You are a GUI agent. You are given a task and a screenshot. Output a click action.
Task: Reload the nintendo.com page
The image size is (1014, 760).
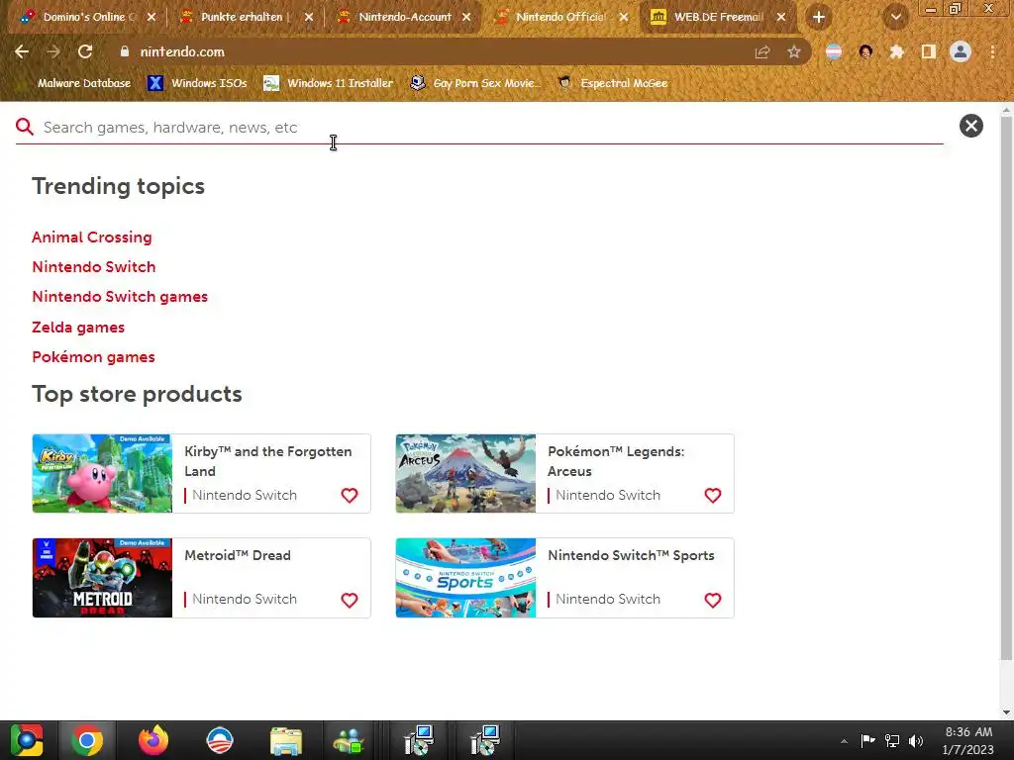[85, 51]
